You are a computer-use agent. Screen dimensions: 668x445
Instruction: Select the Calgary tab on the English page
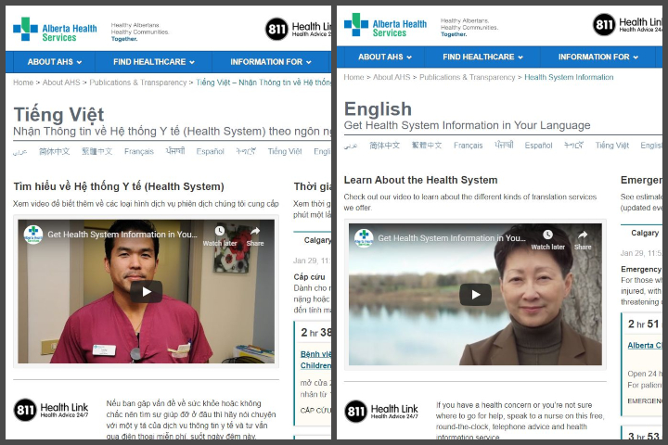coord(644,234)
